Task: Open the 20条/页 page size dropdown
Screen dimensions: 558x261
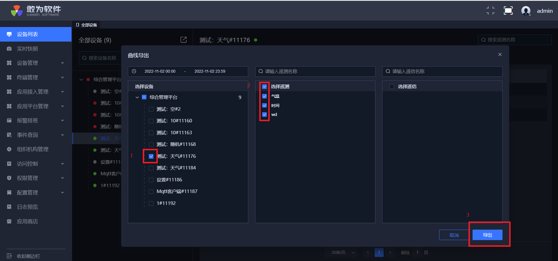Action: (x=341, y=252)
